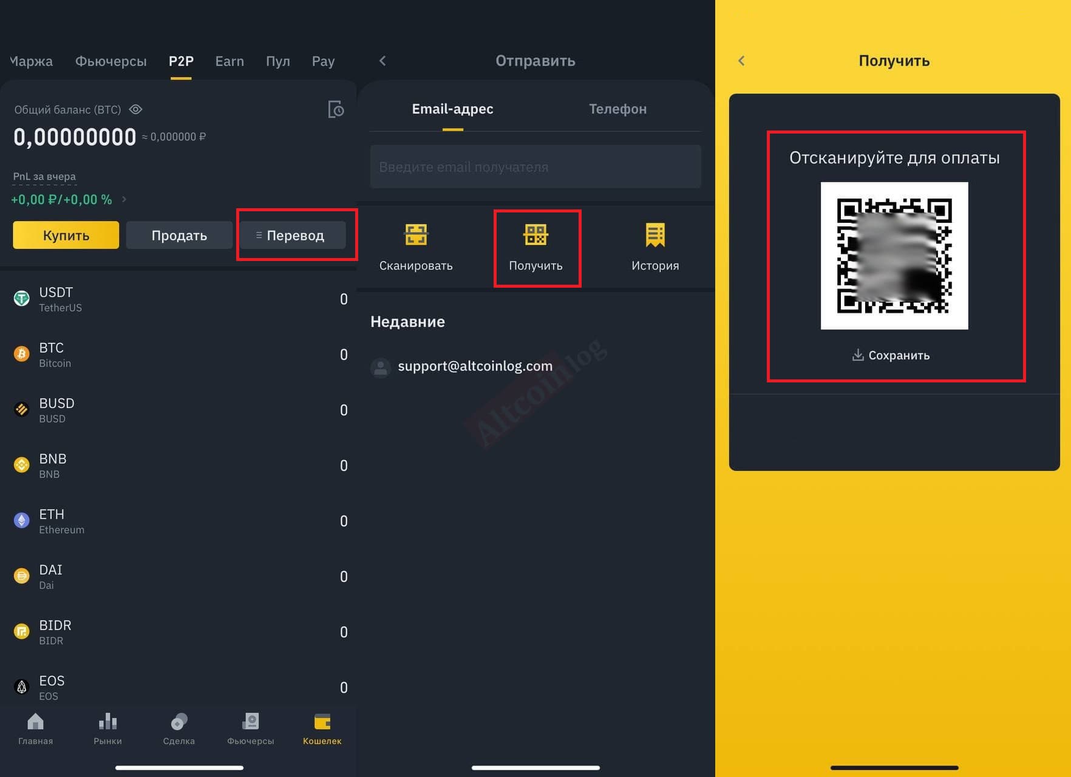
Task: Switch to the Маржа tab
Action: pos(32,61)
